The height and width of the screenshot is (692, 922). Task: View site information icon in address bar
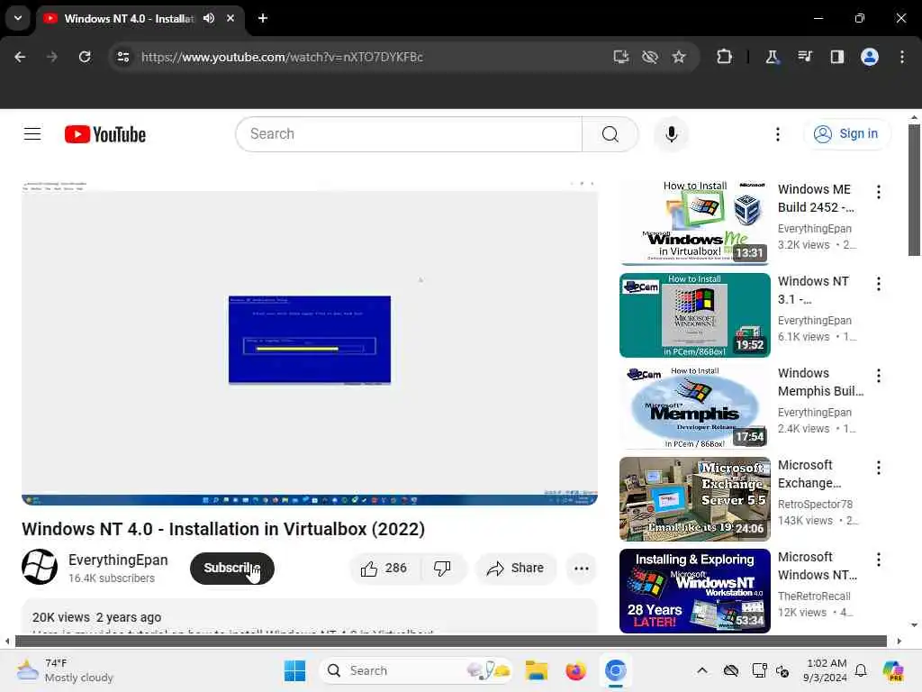pos(122,57)
